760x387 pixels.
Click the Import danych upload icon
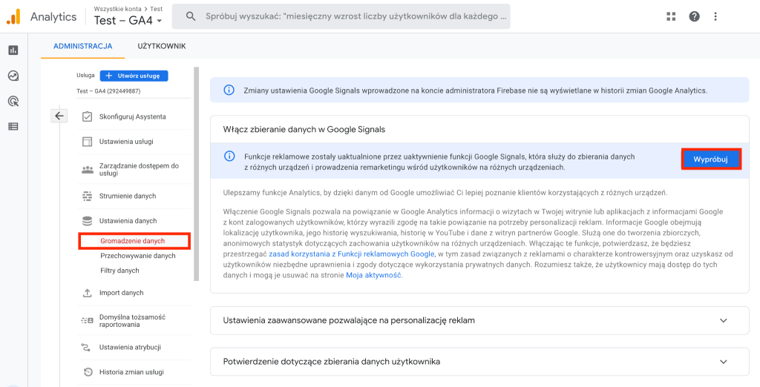tap(88, 293)
